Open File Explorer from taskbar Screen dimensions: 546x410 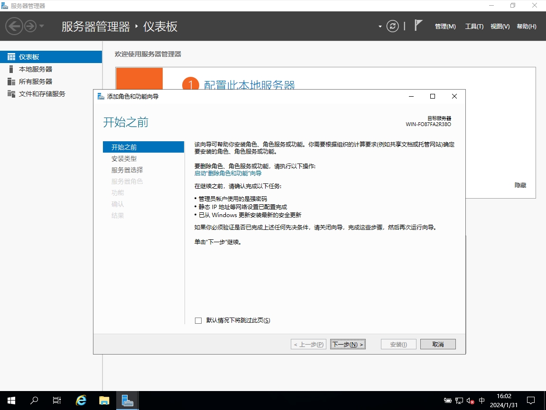(104, 401)
